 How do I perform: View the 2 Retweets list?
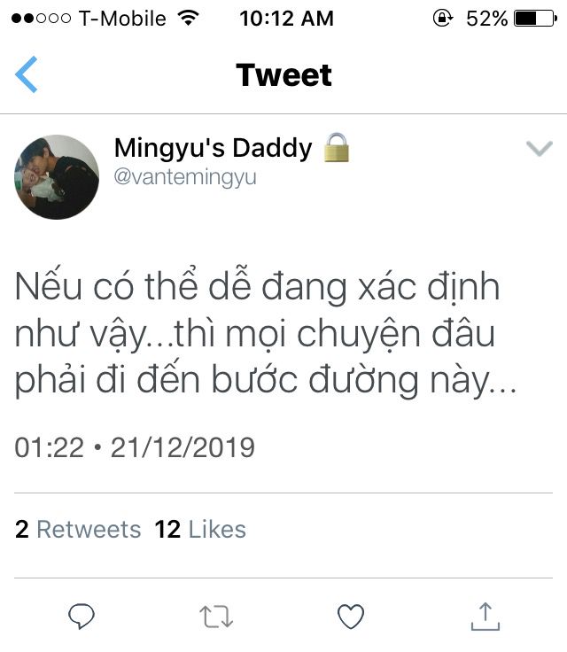[78, 530]
